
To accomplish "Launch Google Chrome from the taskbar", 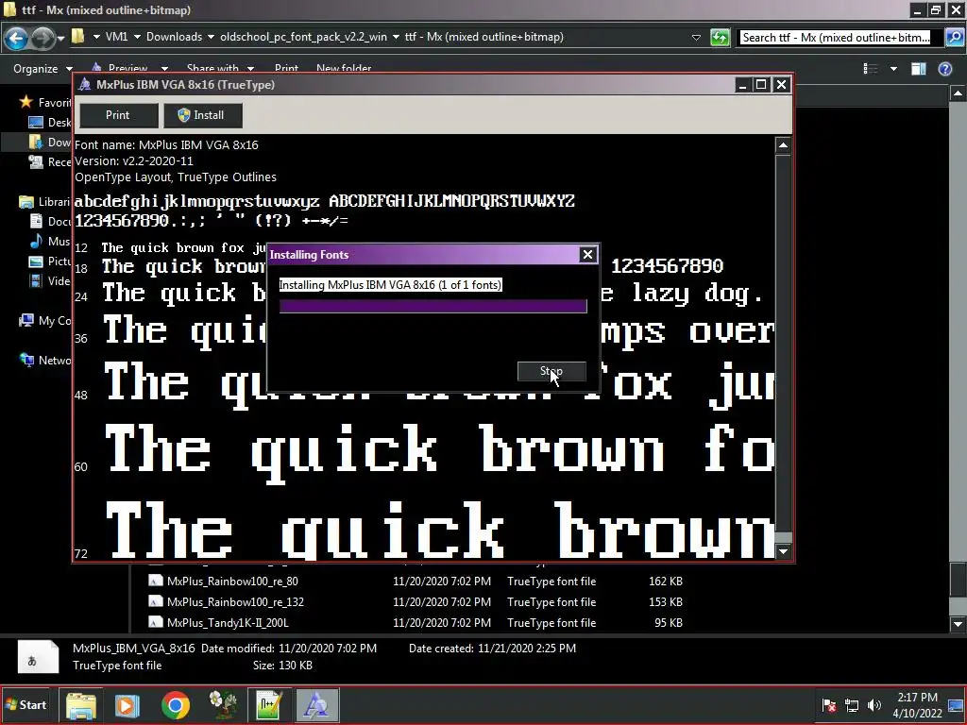I will click(x=175, y=705).
